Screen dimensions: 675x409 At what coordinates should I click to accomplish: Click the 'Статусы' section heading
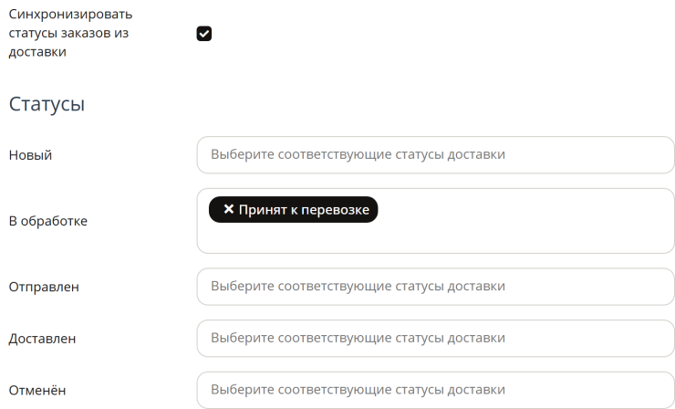[47, 104]
